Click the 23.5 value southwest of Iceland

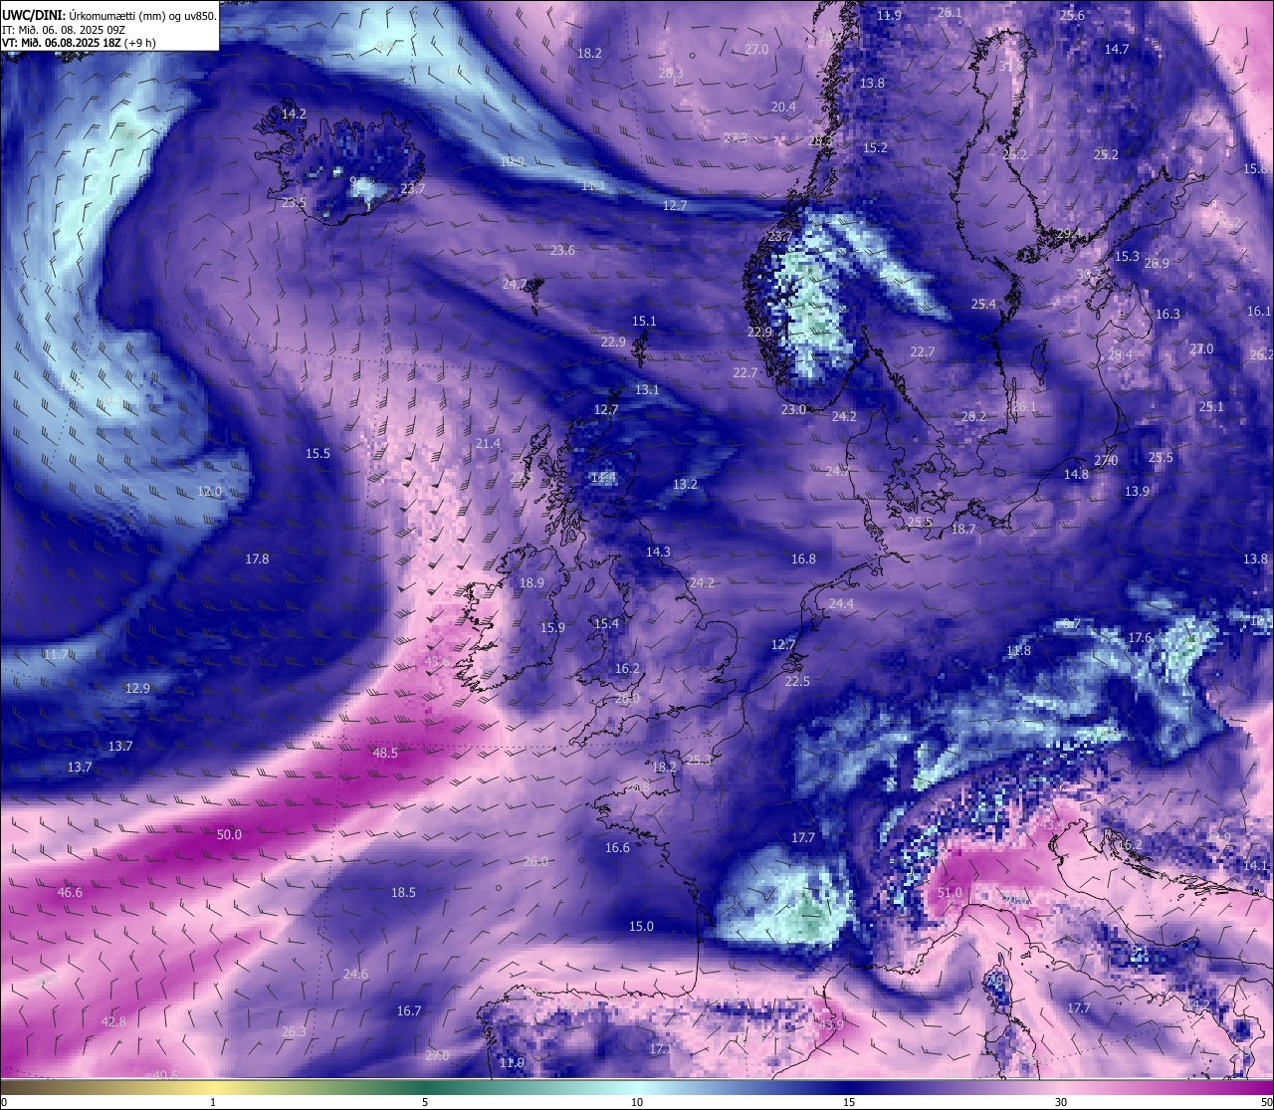click(294, 202)
